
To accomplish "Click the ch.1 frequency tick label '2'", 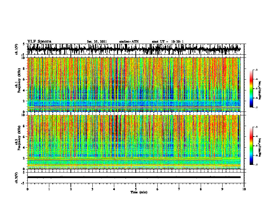I will [24, 101].
